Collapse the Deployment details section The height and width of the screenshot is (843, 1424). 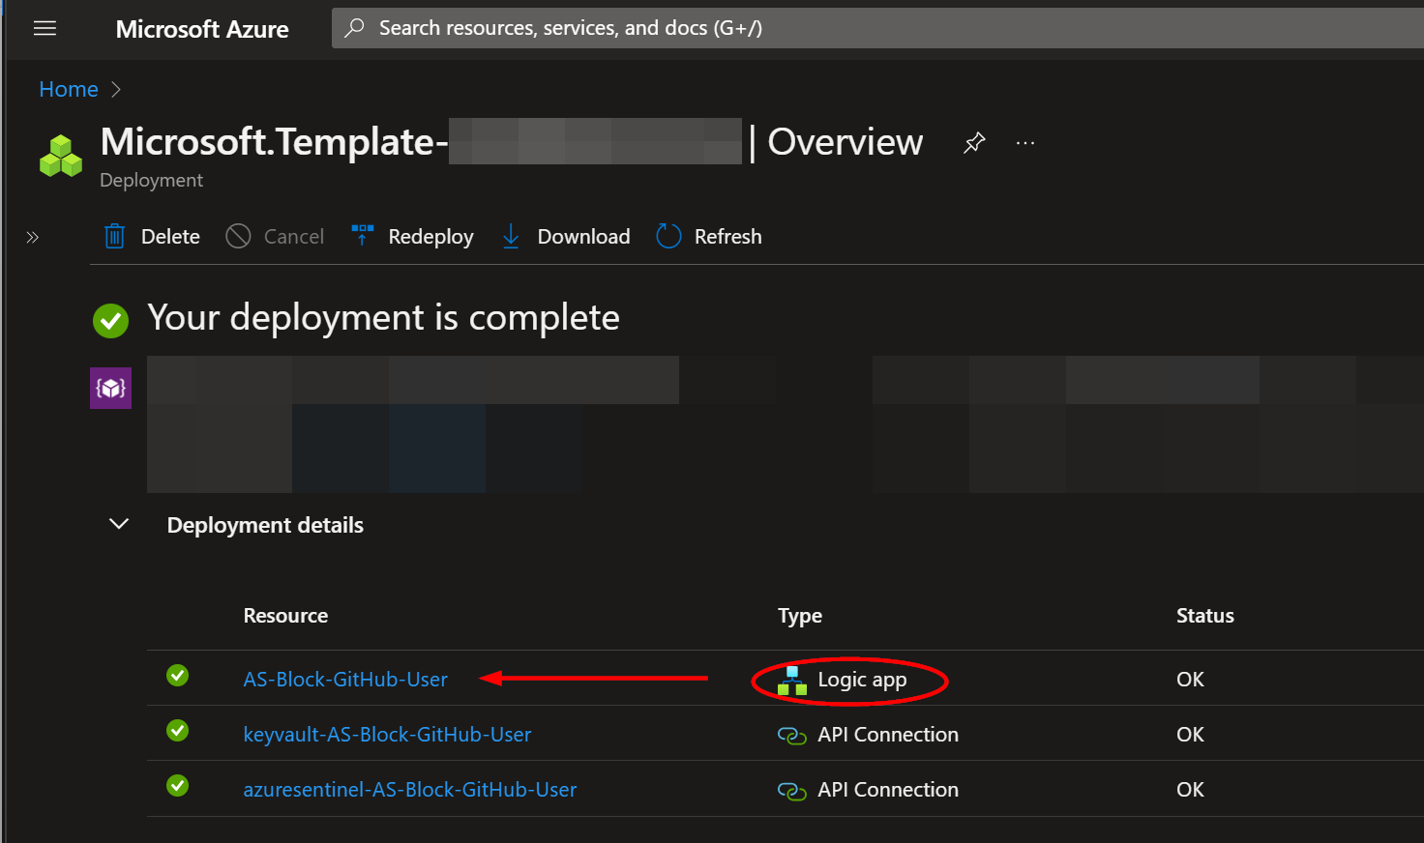119,524
